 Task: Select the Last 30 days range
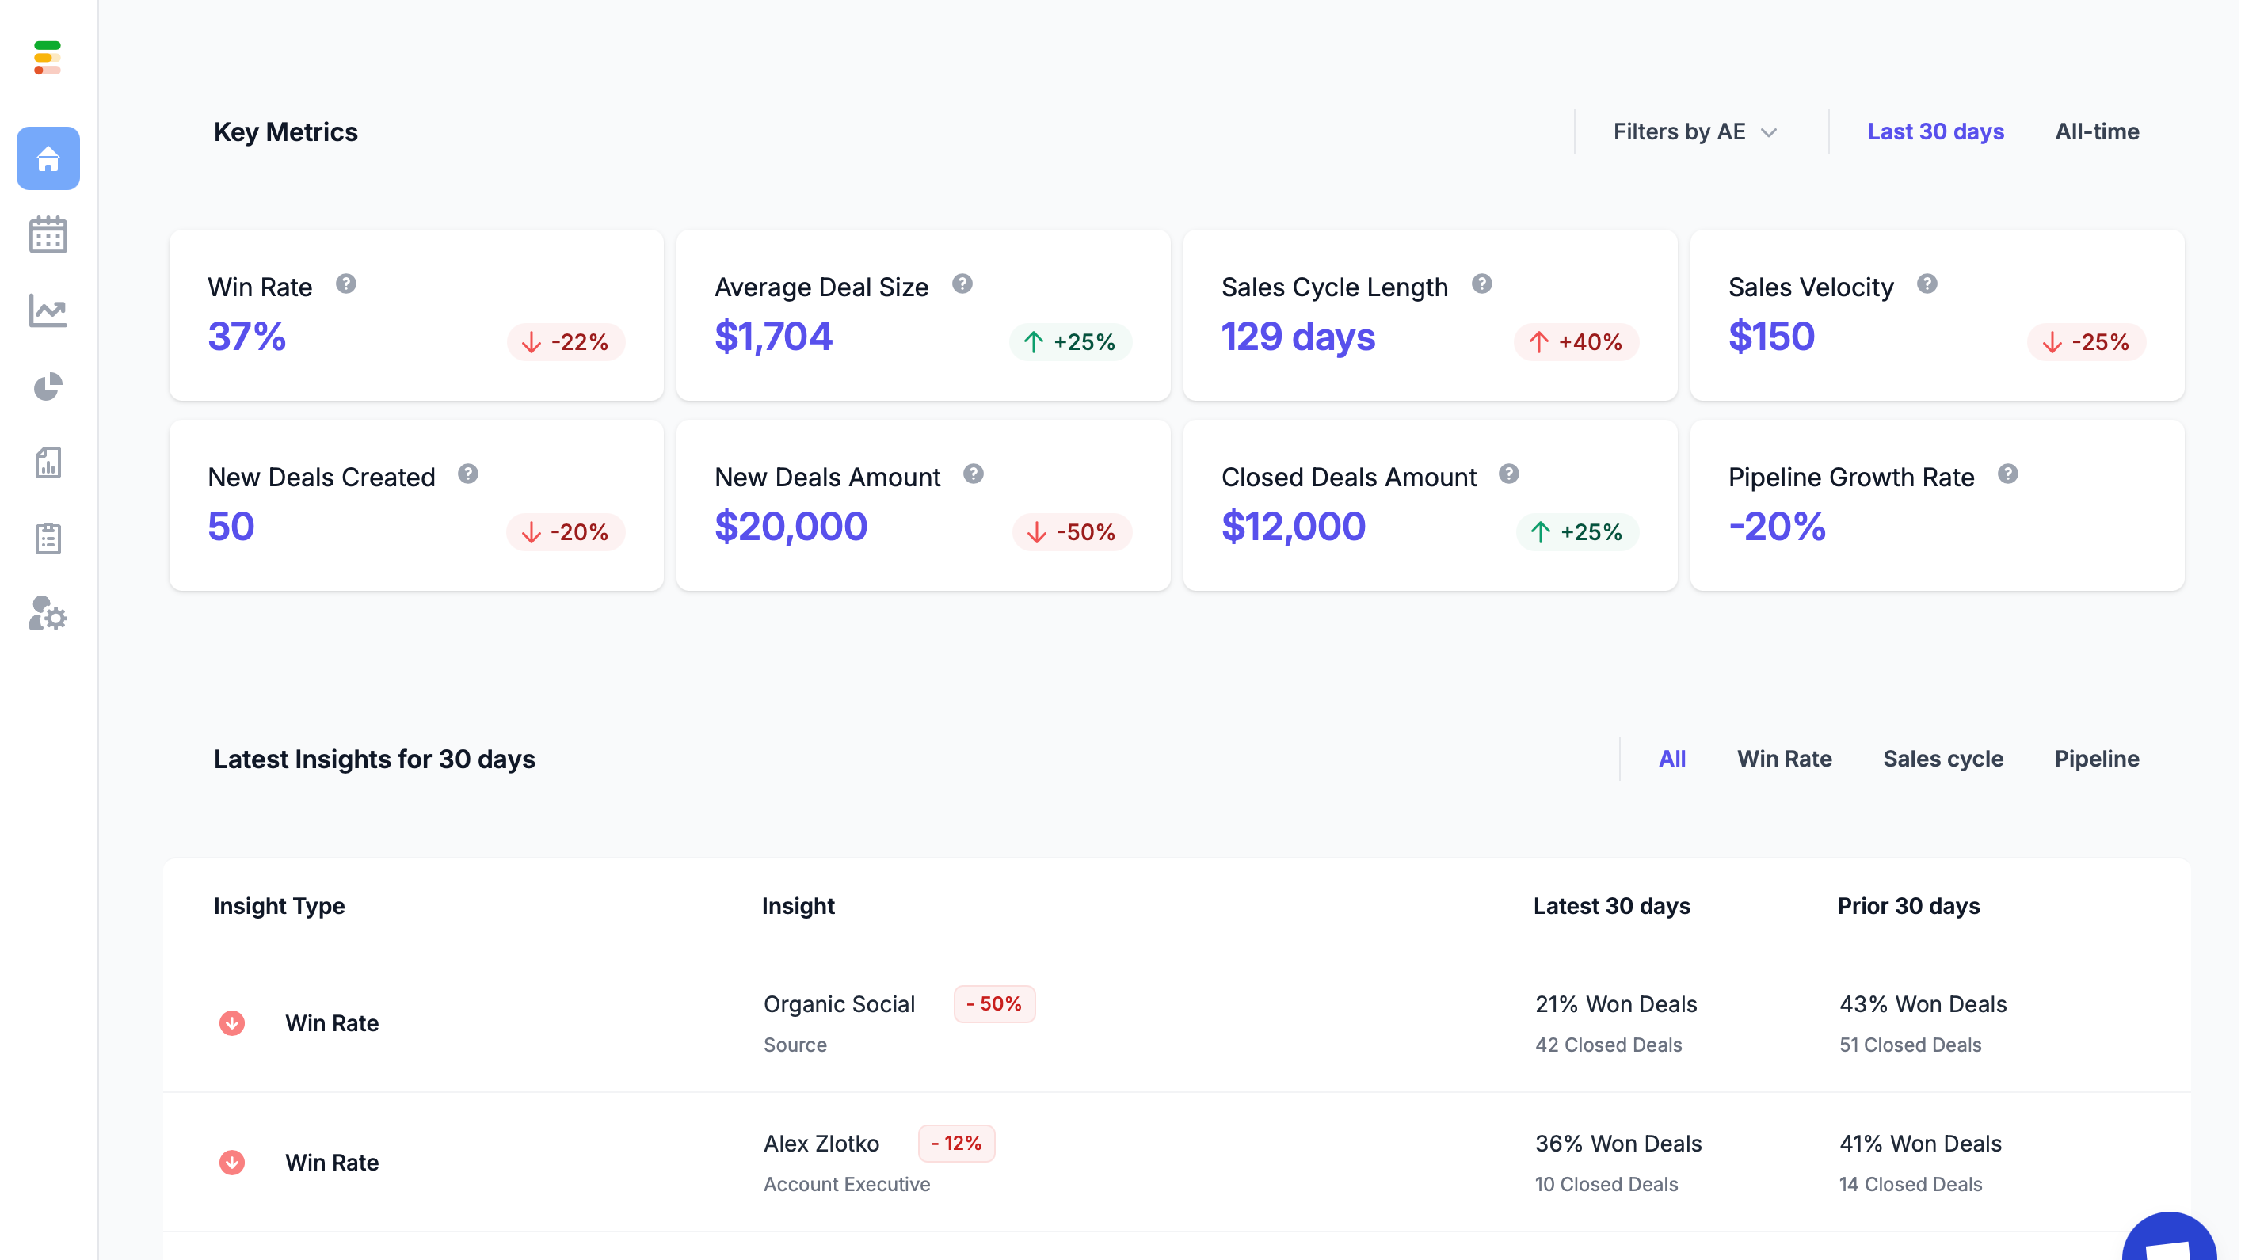tap(1936, 132)
